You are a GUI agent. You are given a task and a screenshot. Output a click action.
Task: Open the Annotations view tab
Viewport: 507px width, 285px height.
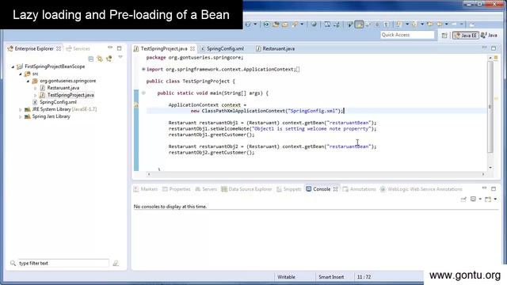(359, 189)
